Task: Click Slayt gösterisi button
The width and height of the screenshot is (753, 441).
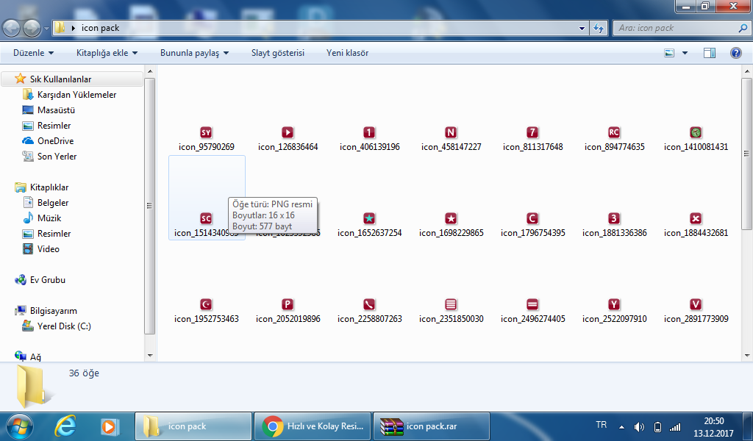Action: point(277,53)
